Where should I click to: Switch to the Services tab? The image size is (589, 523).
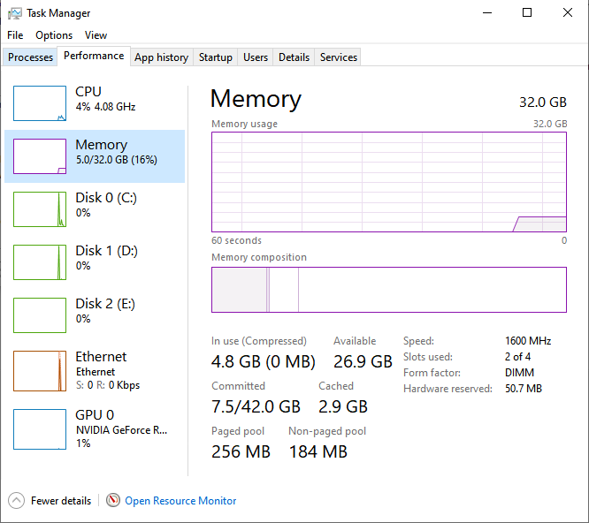339,57
